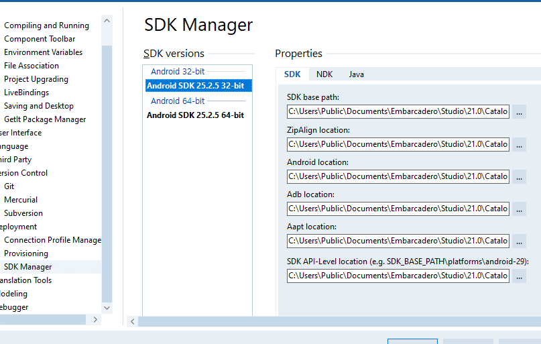Select File Association item
This screenshot has height=344, width=541.
click(x=32, y=66)
